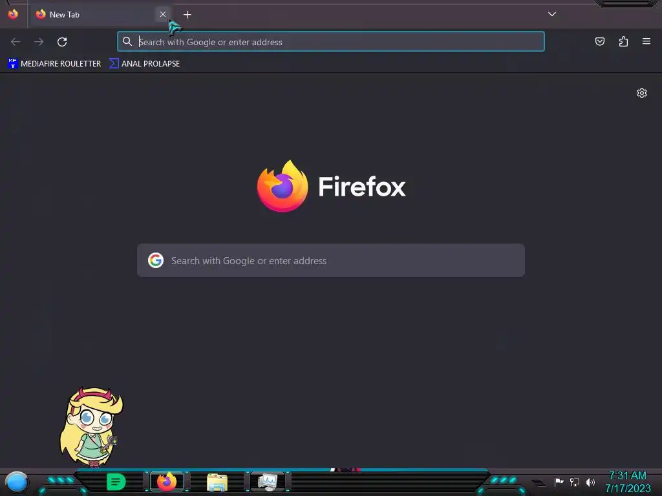
Task: Open new tab personalize gear
Action: [x=642, y=93]
